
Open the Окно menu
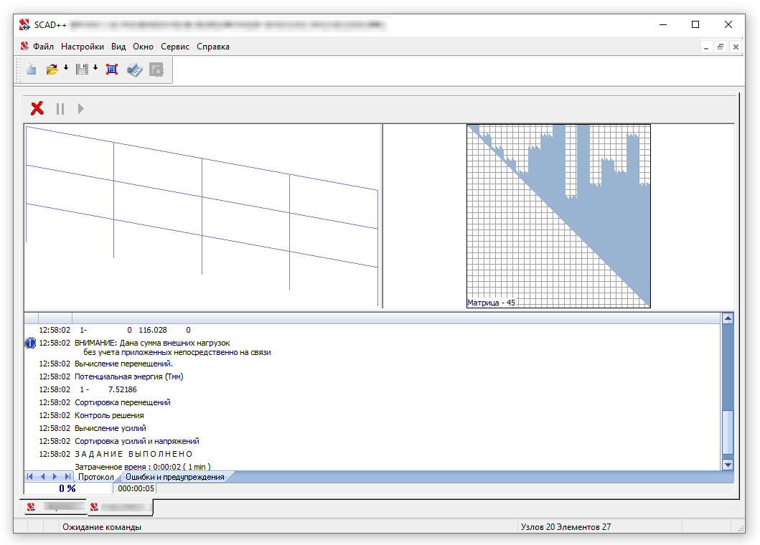coord(143,47)
